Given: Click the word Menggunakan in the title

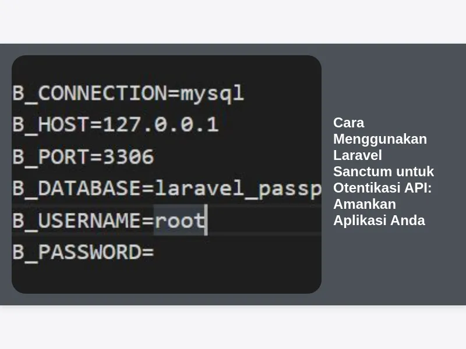Looking at the screenshot, I should coord(380,139).
